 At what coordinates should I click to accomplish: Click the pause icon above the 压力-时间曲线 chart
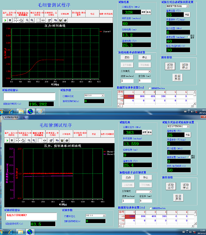tap(10, 20)
